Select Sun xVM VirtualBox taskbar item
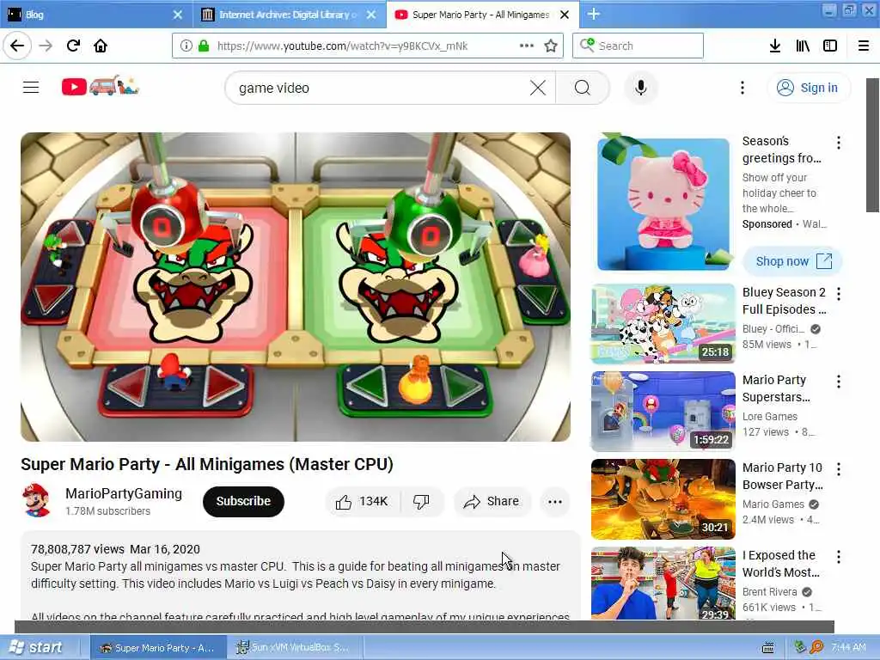Screen dimensions: 880x660 tap(294, 648)
